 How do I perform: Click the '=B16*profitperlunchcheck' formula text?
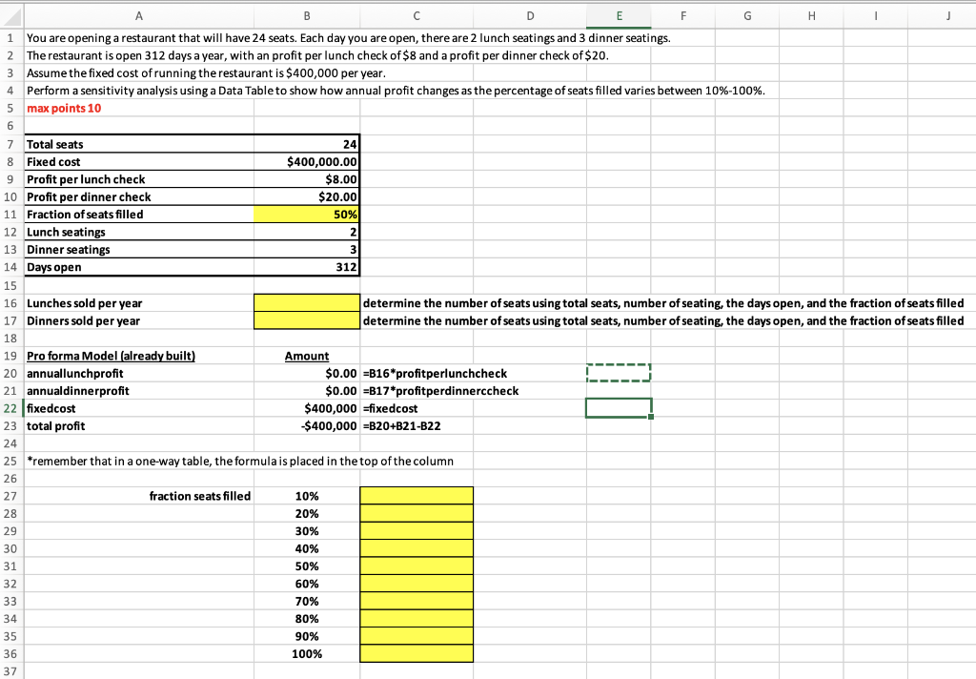tap(435, 373)
